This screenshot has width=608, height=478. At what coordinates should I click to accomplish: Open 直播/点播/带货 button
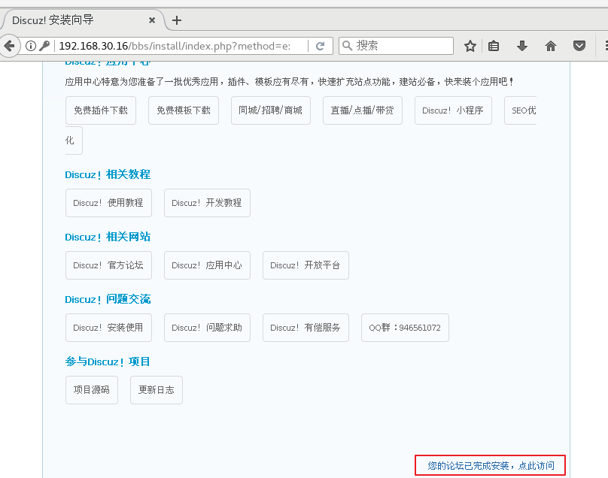point(363,110)
